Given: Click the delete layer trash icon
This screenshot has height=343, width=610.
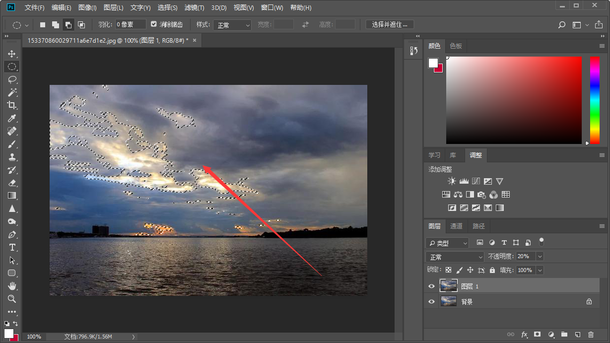Looking at the screenshot, I should click(591, 335).
